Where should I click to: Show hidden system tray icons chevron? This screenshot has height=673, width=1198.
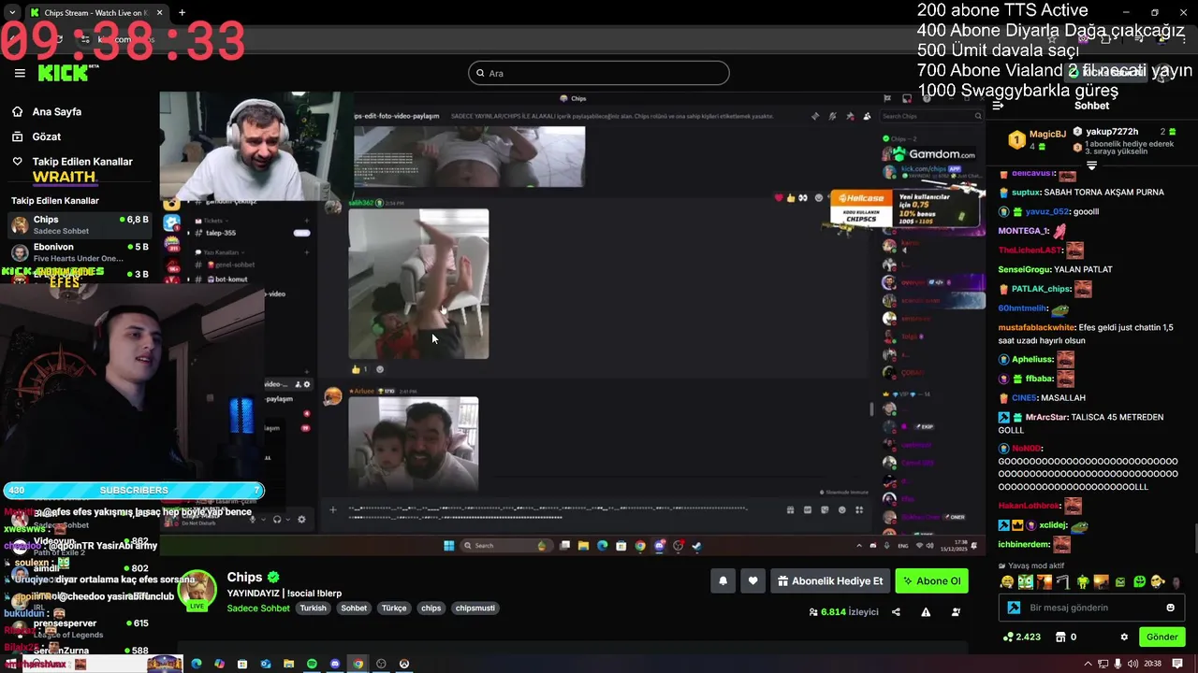1088,664
